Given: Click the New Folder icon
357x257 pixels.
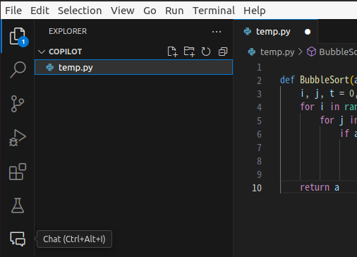Looking at the screenshot, I should click(189, 52).
